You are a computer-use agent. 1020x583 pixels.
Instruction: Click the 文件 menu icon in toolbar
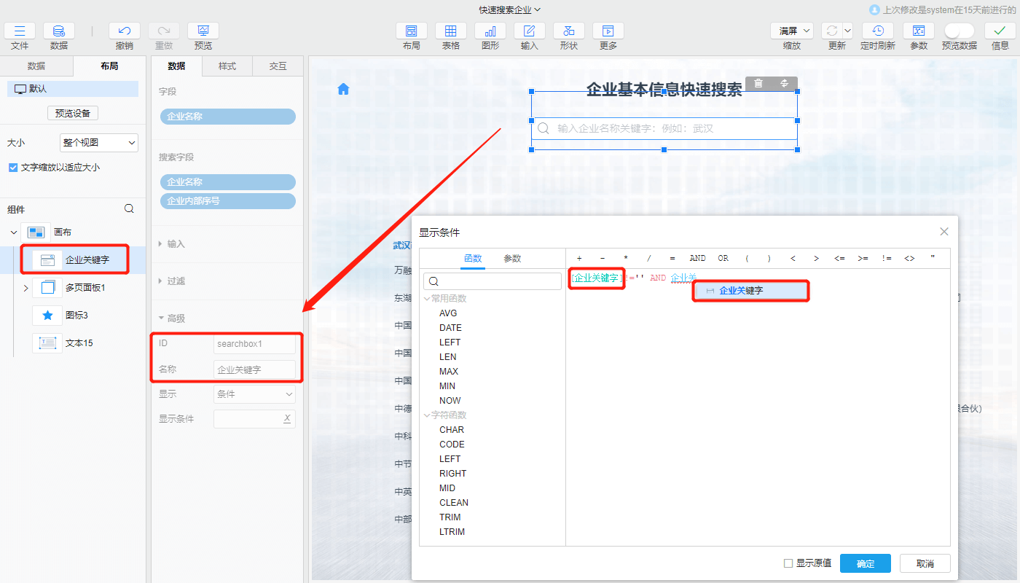click(x=20, y=31)
